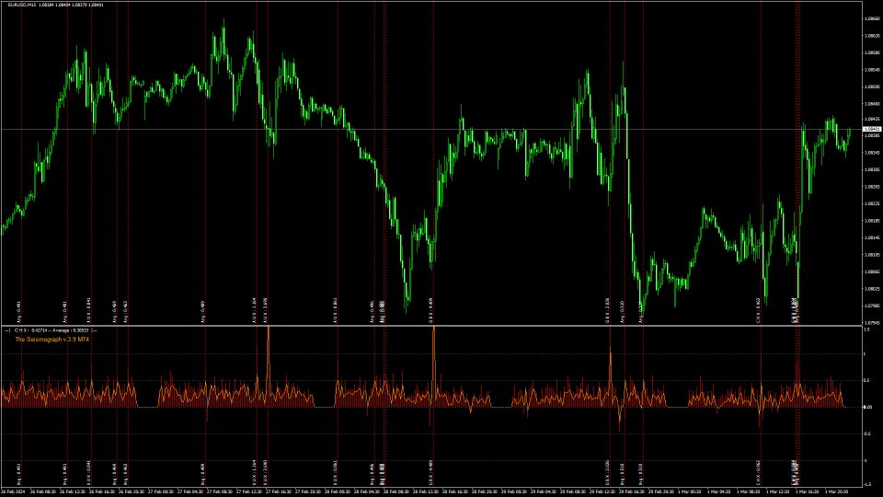Image resolution: width=883 pixels, height=497 pixels.
Task: Select the seismograph spike near 28 Feb 12:30
Action: pyautogui.click(x=432, y=333)
